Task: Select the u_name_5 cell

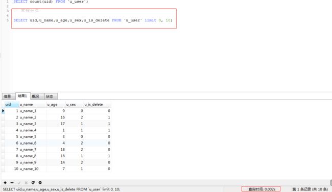Action: point(33,137)
